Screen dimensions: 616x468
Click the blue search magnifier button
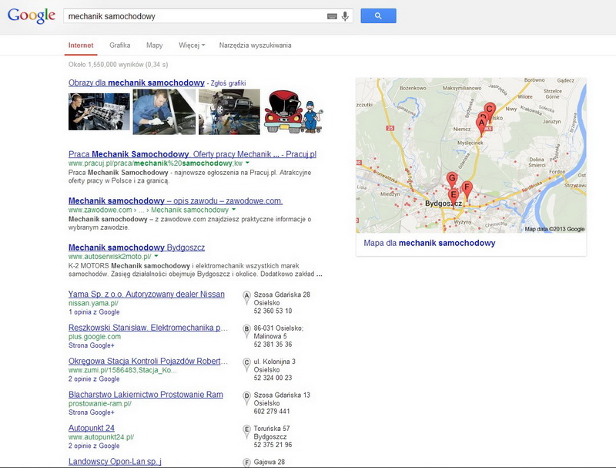(x=378, y=15)
